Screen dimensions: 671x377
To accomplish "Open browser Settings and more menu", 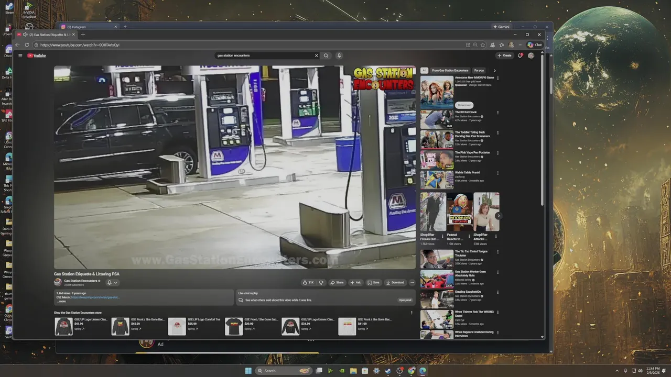I will tap(521, 45).
